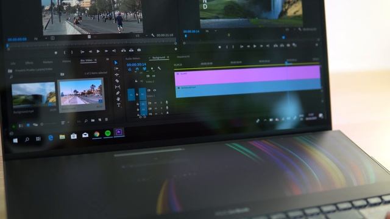Image resolution: width=390 pixels, height=219 pixels.
Task: Switch Project panel to list view
Action: point(21,126)
